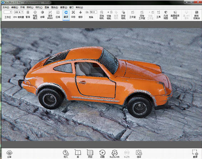Click the 视角 field showing 50.0
Viewport: 202px width, 159px height.
pyautogui.click(x=93, y=12)
